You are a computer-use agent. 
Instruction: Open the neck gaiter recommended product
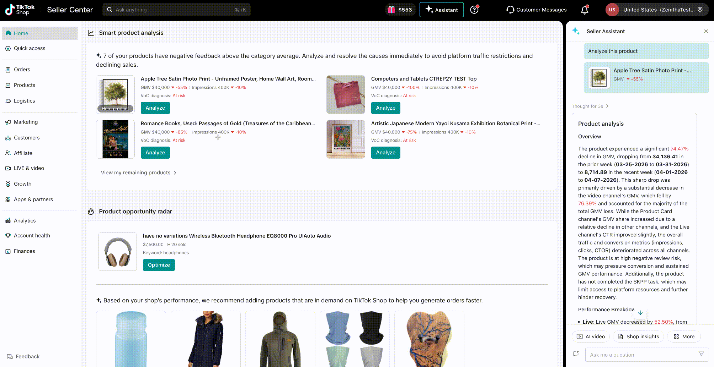[355, 339]
